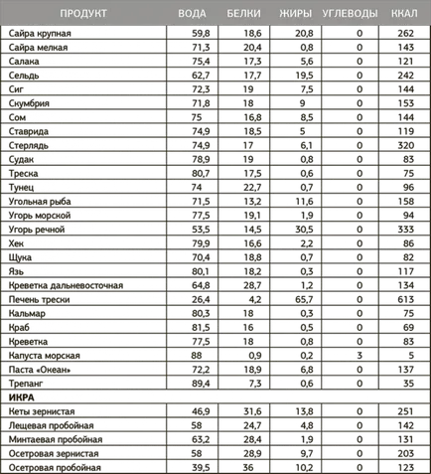
Task: Click the Щука product name
Action: coord(20,257)
